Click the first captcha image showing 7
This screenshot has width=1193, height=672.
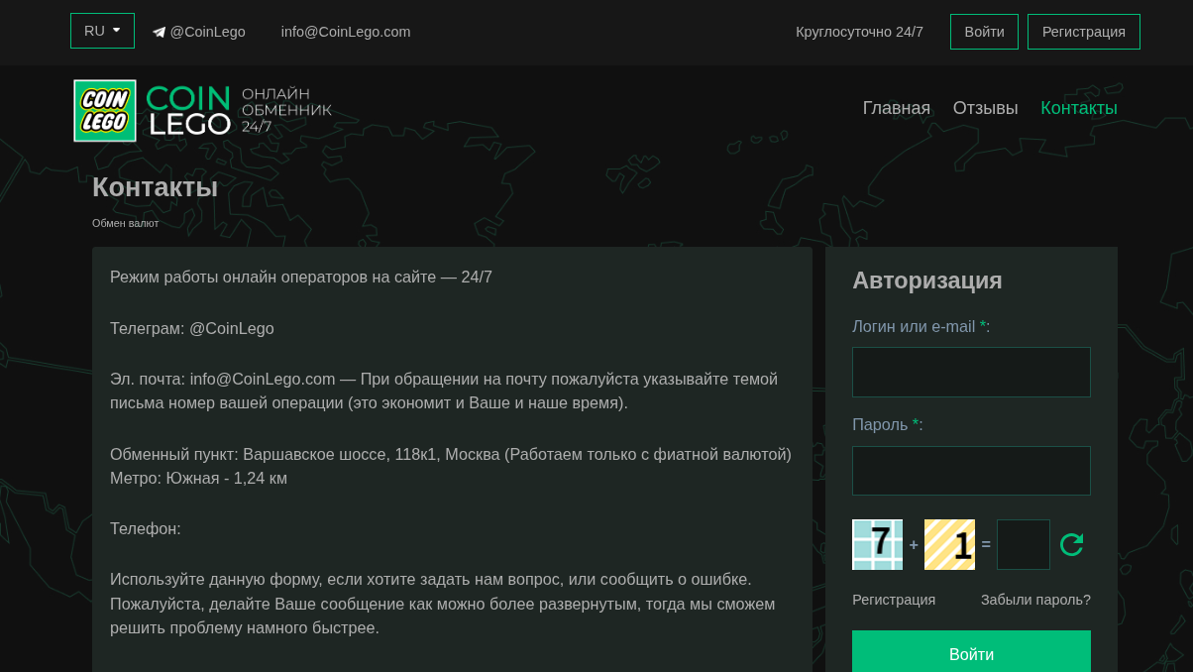(877, 544)
